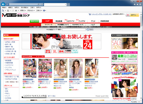Viewport: 143px width, 104px height.
Task: Click すべて見る next to オススメ作品
Action: click(40, 57)
